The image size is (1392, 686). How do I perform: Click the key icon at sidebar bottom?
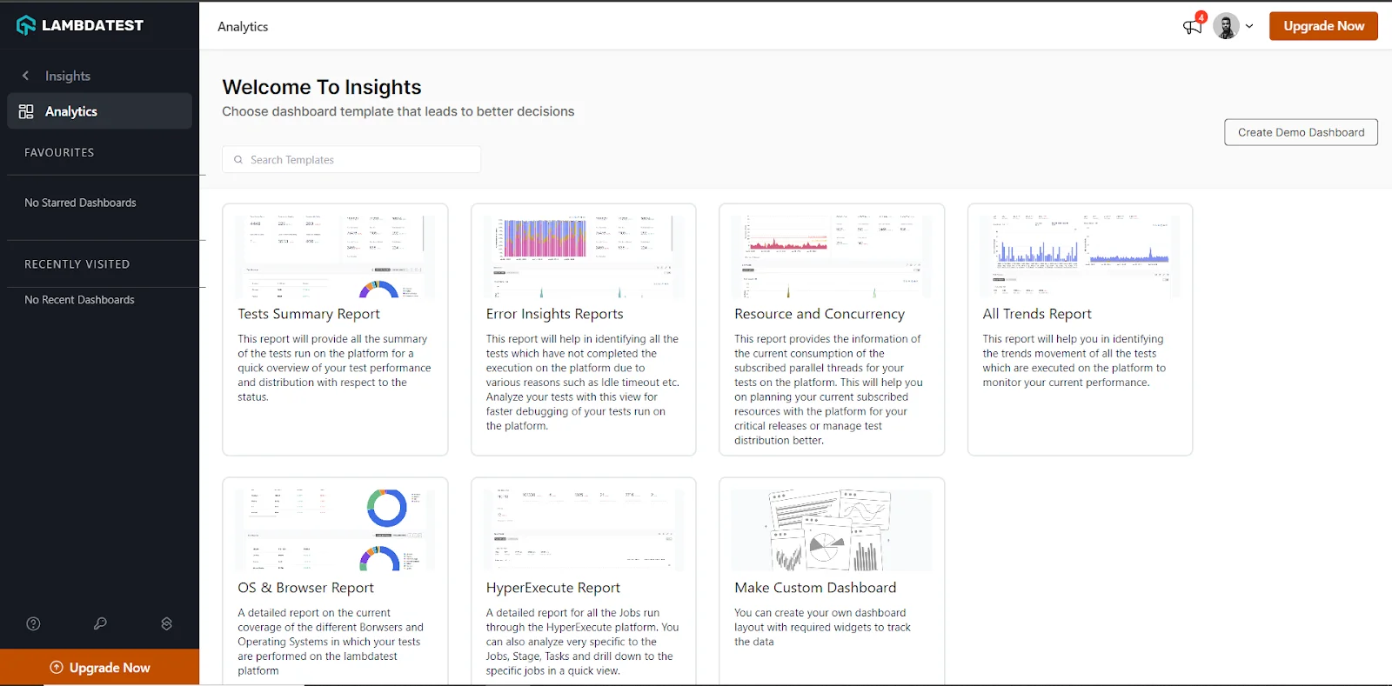99,623
